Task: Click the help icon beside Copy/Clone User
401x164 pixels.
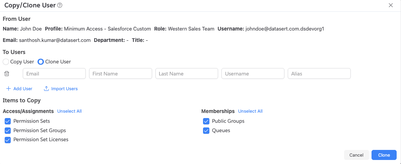Action: pos(60,5)
